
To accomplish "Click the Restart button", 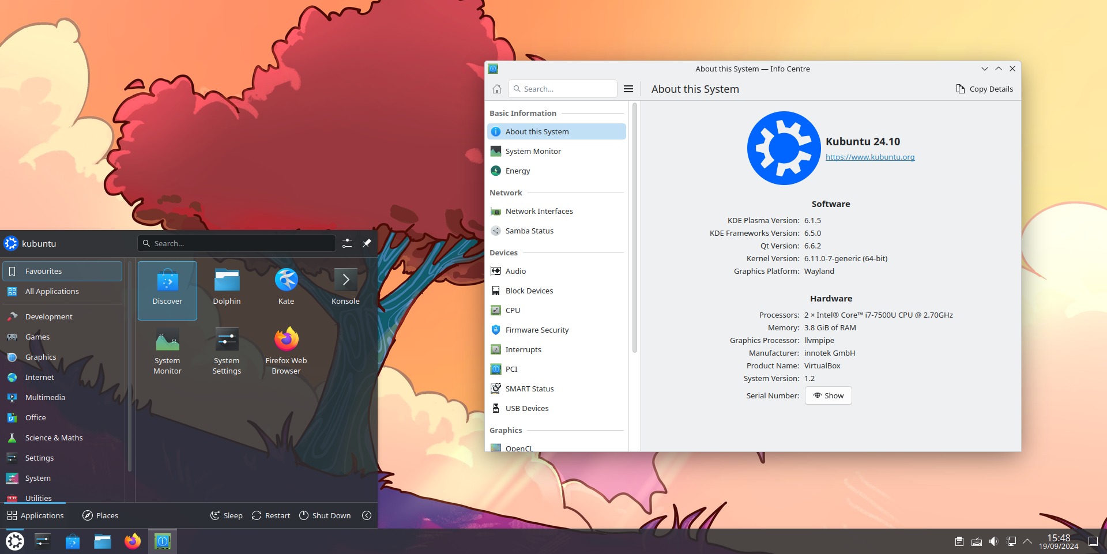I will pos(271,515).
